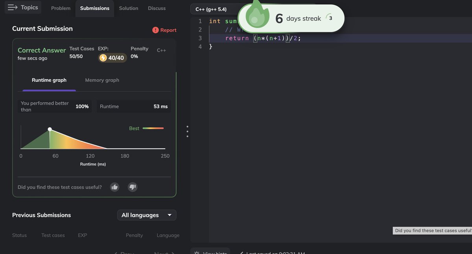Click the C++ label in submission card
The height and width of the screenshot is (254, 472).
[161, 50]
